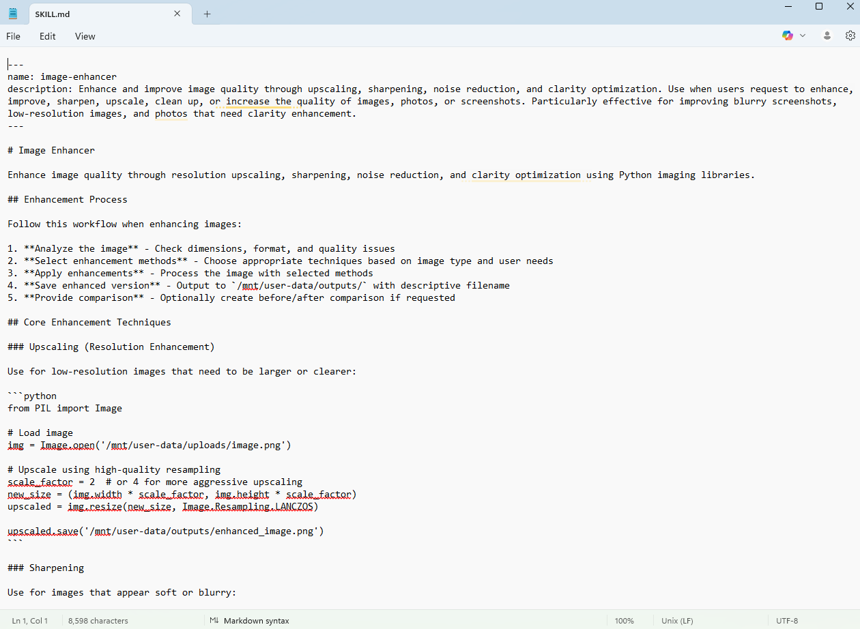Click 'Follow this workflow when enhancing images:'

coord(125,224)
